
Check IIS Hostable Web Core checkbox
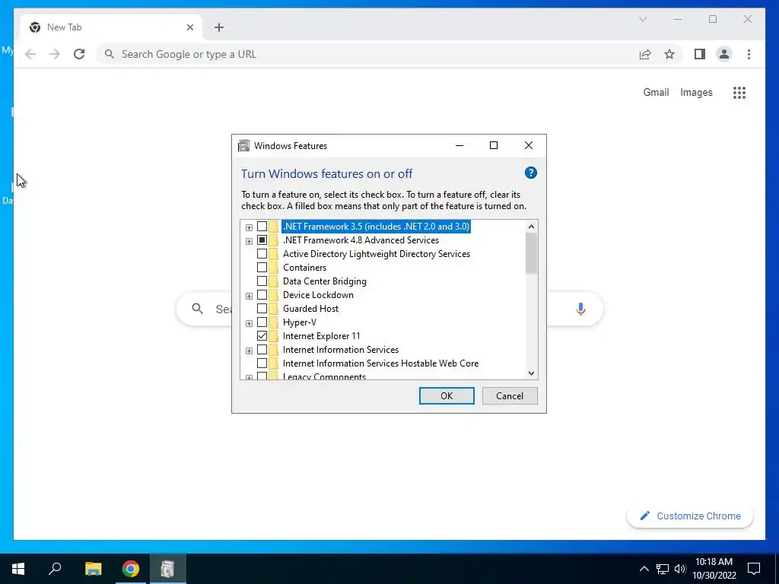(262, 363)
